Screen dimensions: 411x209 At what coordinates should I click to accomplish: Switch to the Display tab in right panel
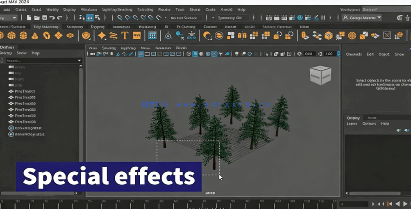point(353,118)
